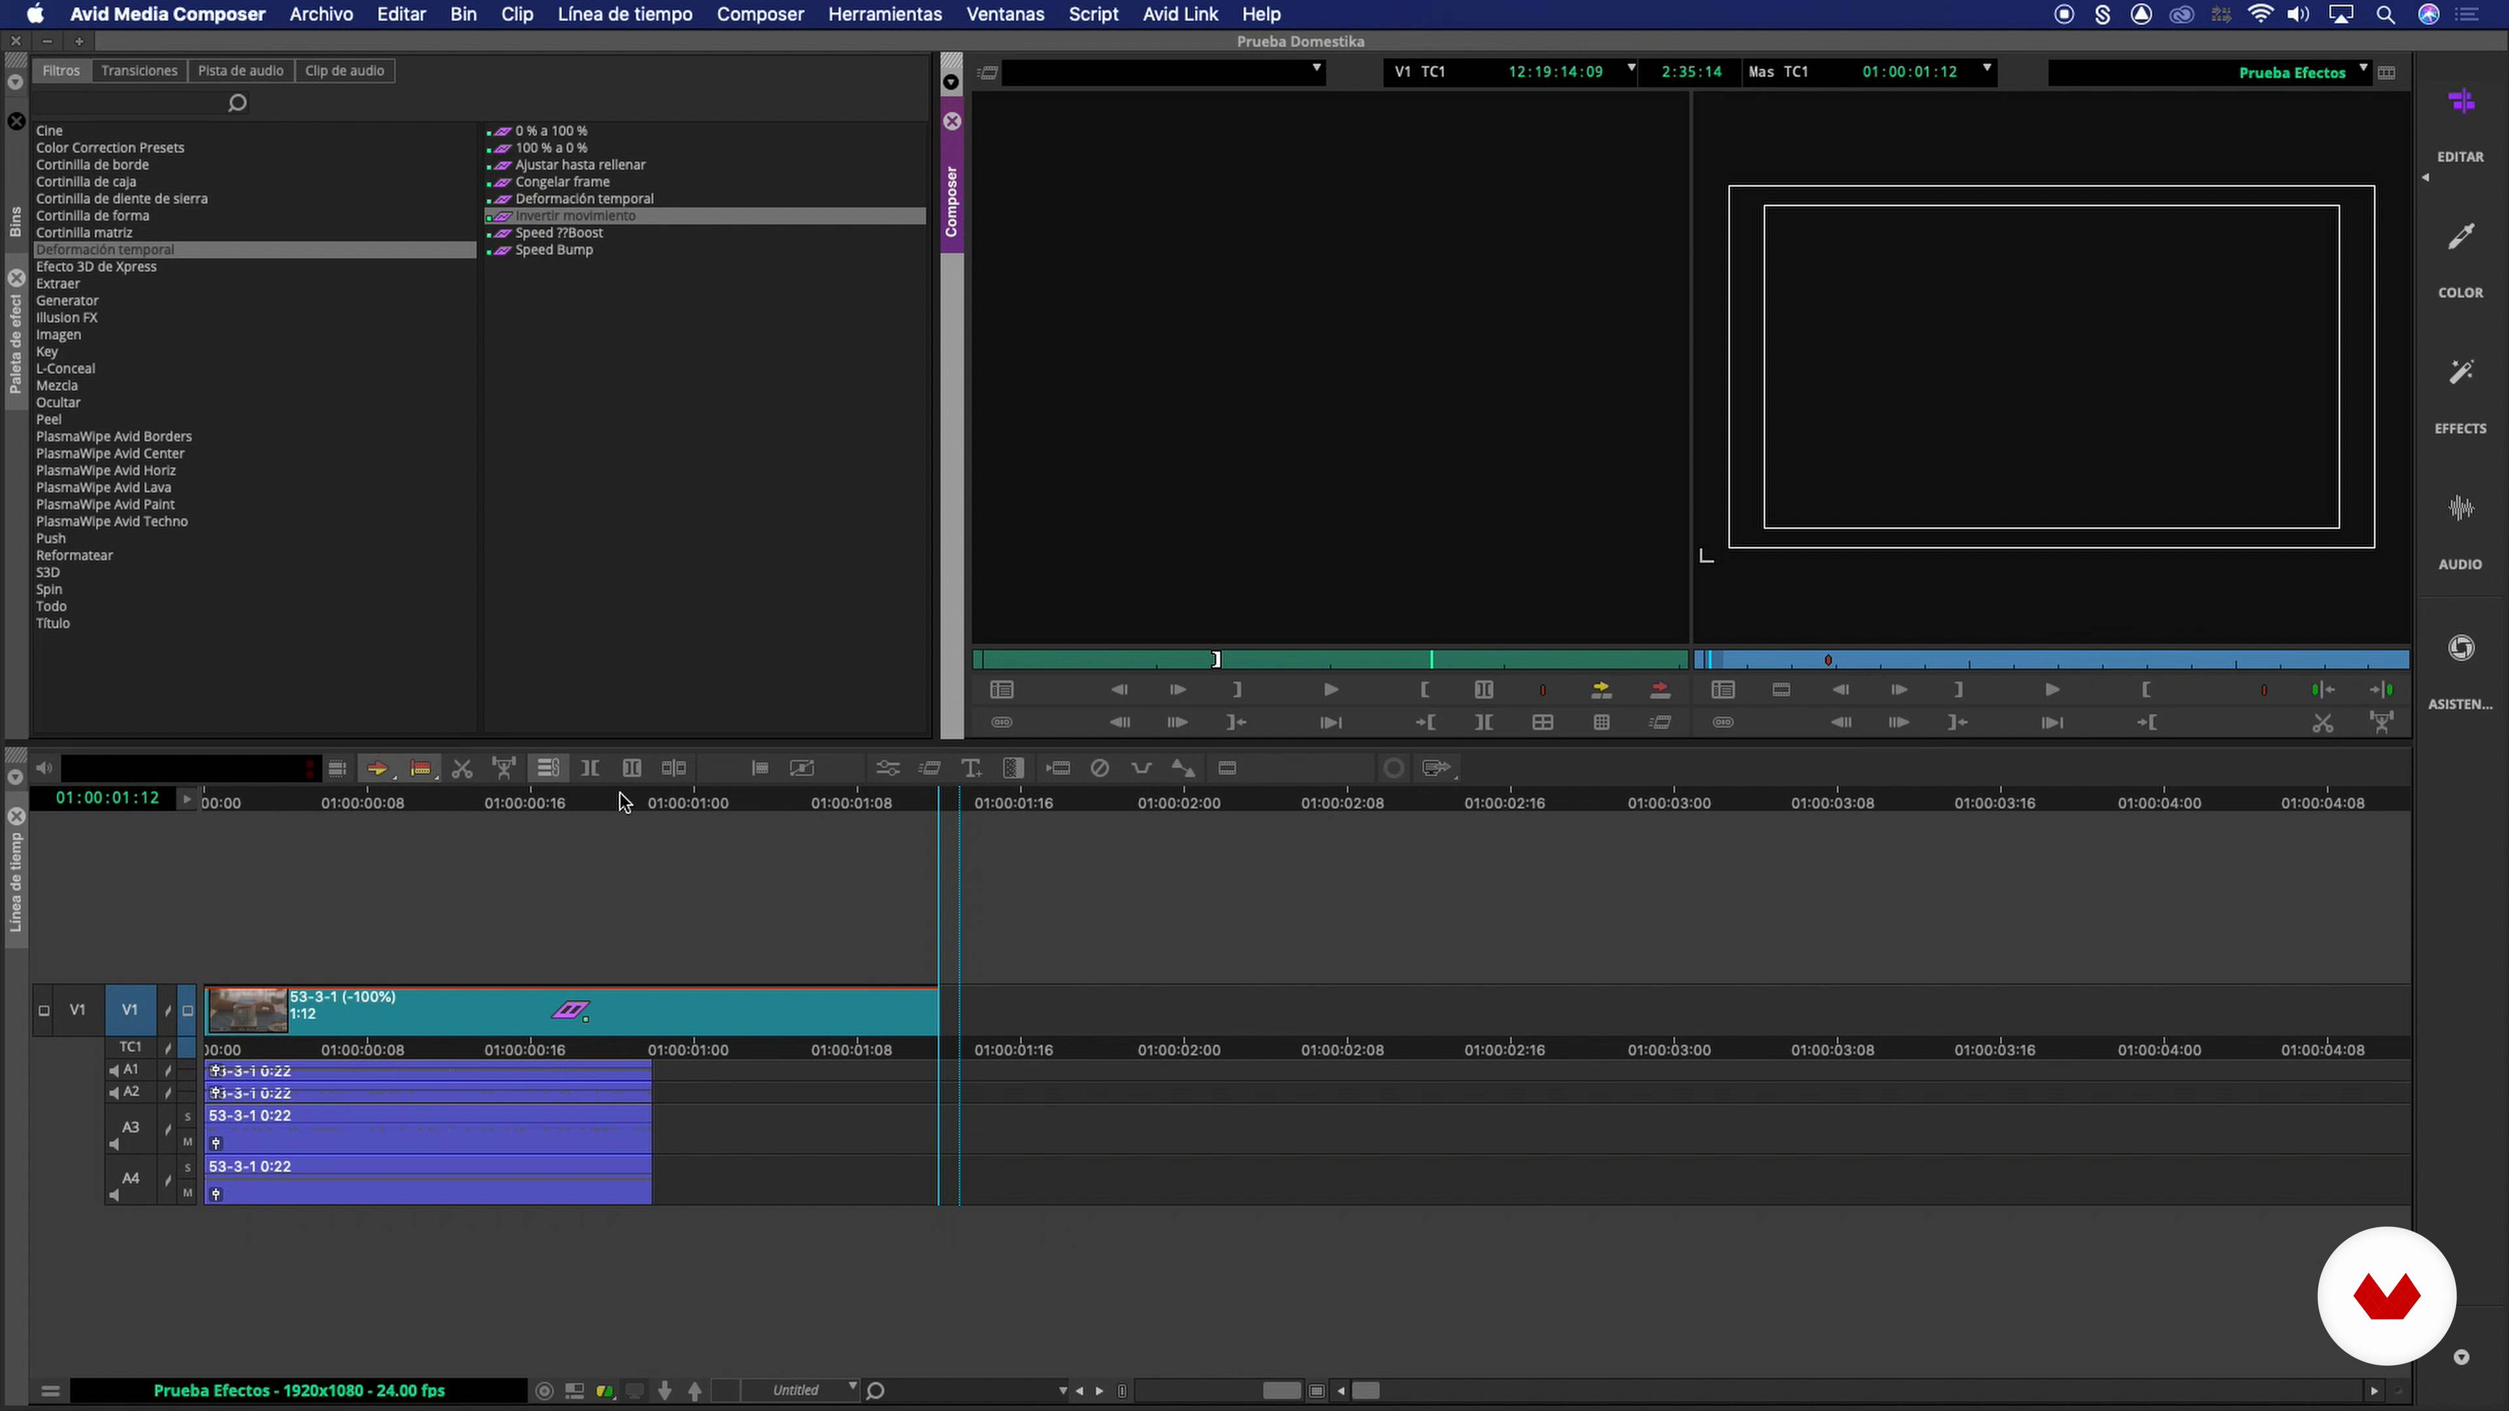Switch to the Transiciones tab
This screenshot has width=2509, height=1411.
click(x=139, y=71)
